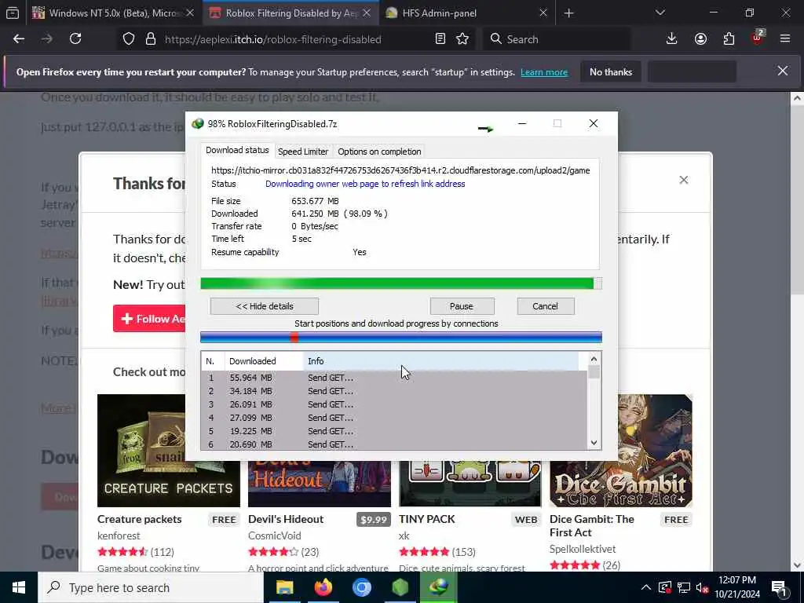
Task: Click the padlock site security icon
Action: pos(150,39)
